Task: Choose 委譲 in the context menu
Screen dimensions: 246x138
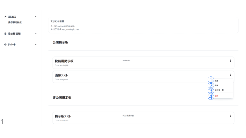Action: point(217,85)
